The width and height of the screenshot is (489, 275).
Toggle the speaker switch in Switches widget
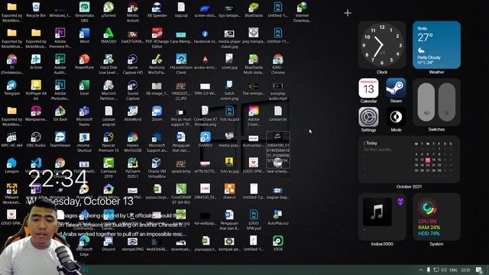[x=426, y=102]
